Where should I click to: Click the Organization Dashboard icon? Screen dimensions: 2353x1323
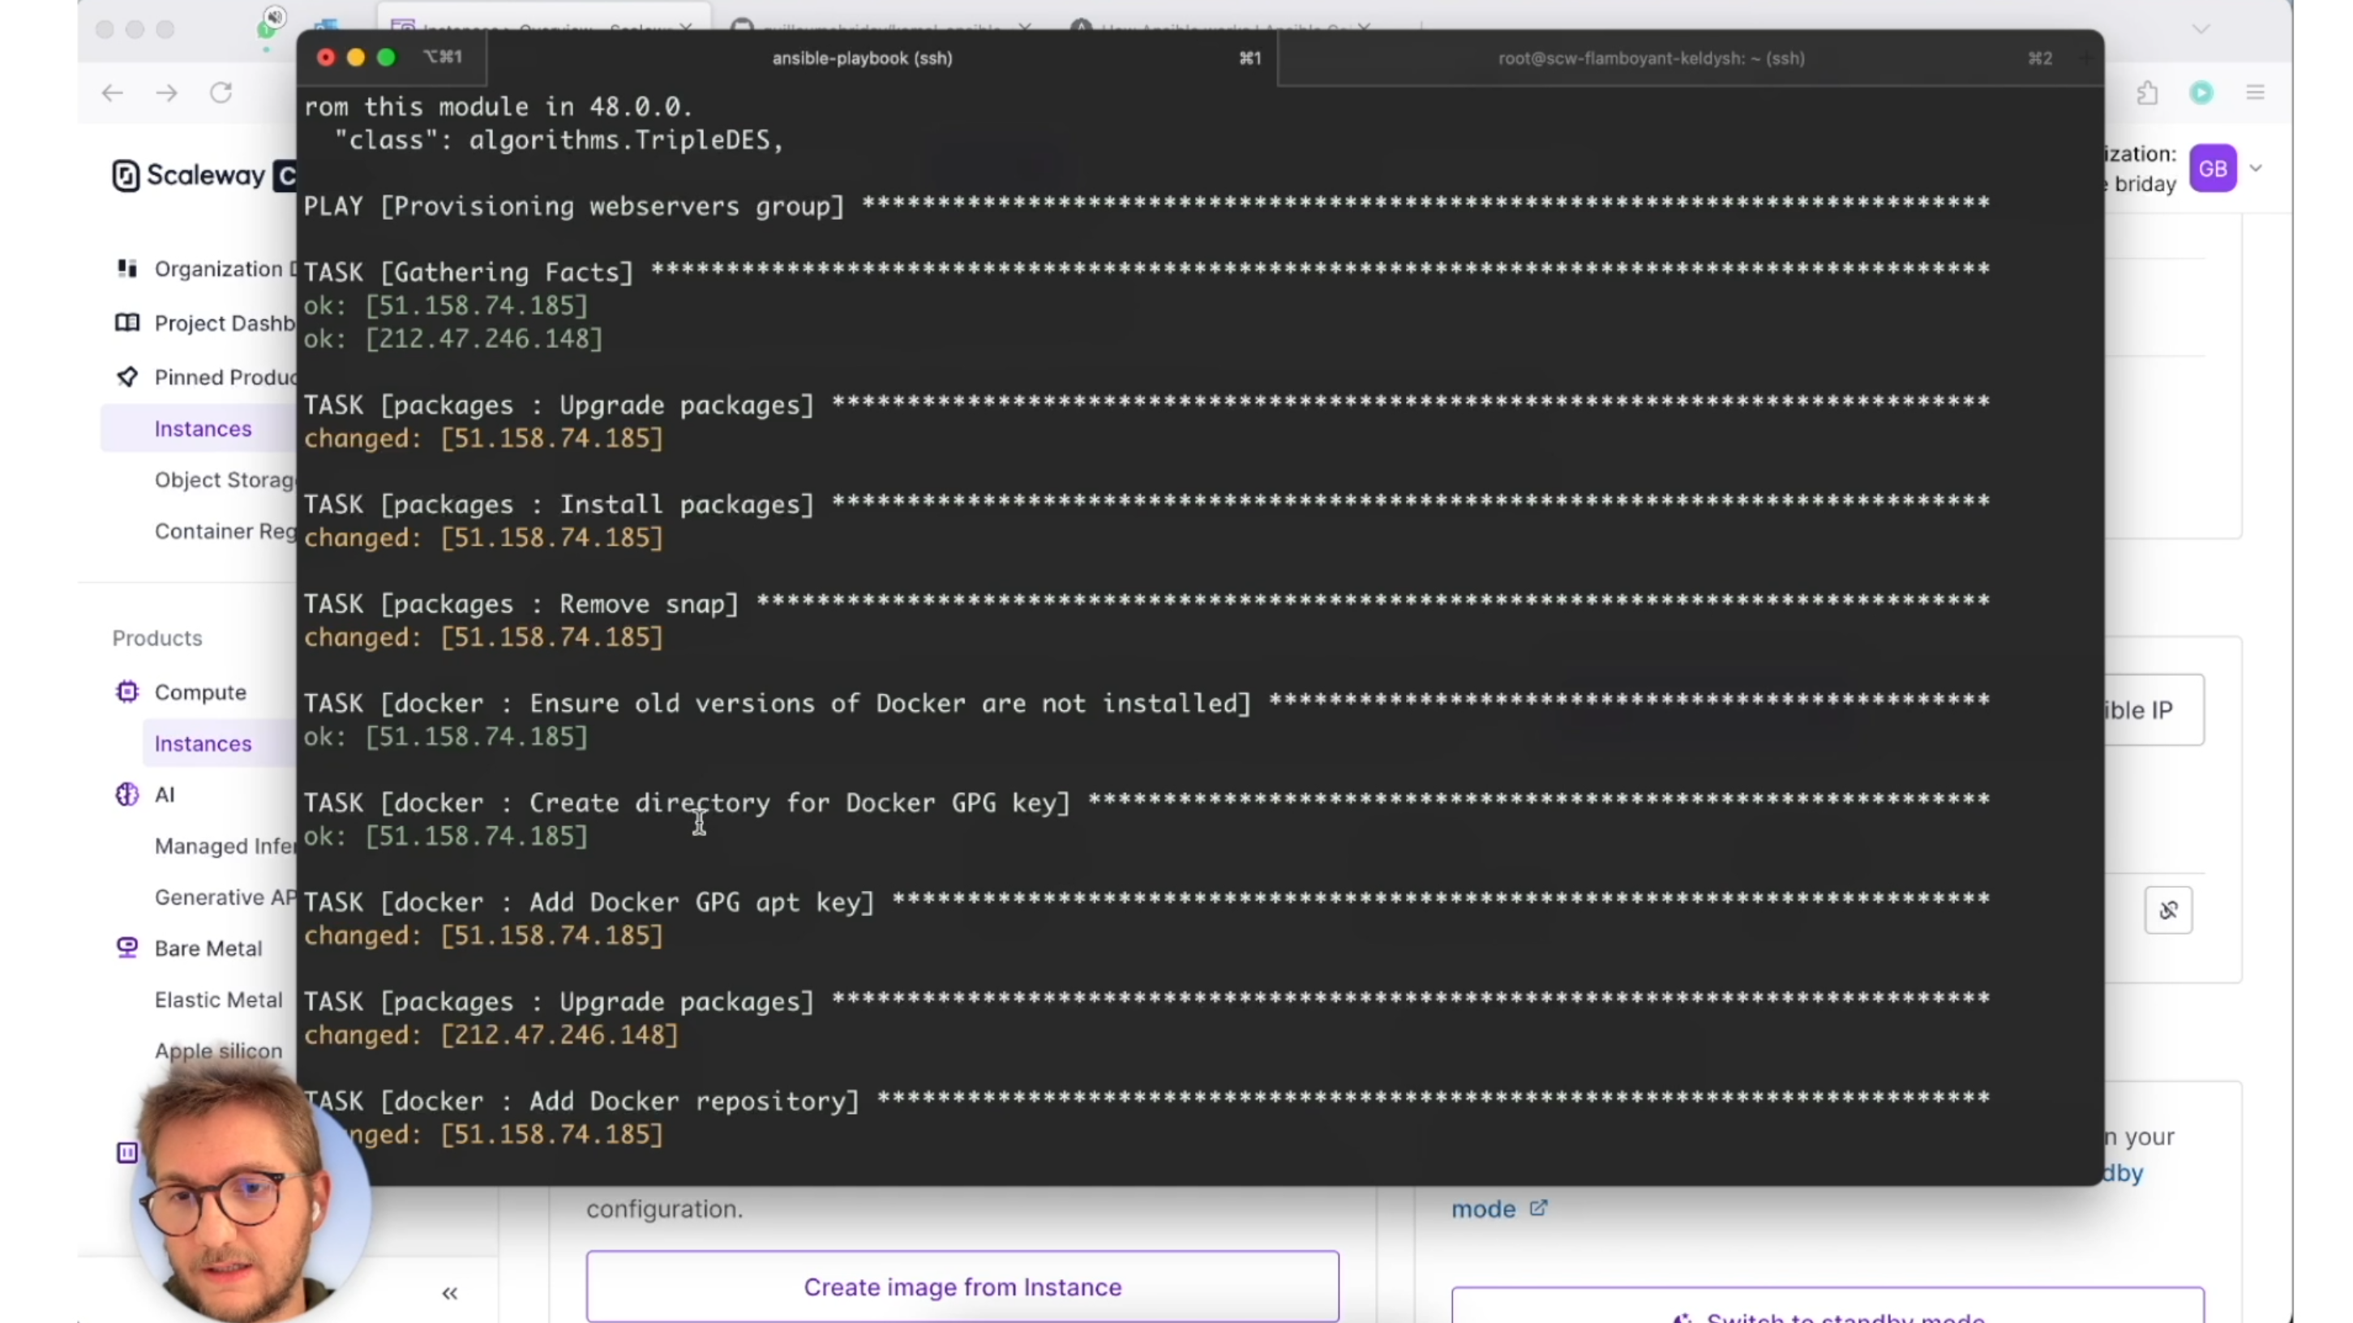coord(127,268)
